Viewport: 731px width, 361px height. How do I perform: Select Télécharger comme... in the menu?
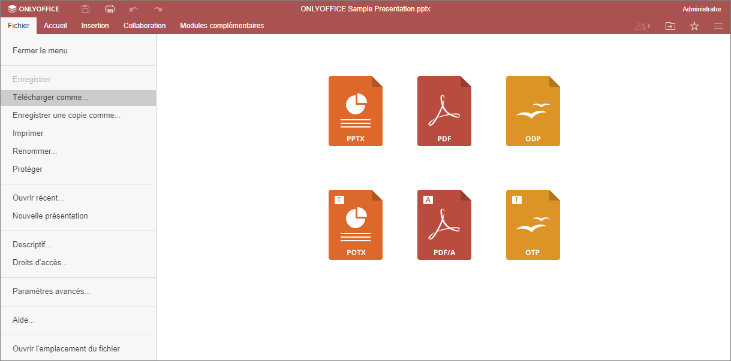pyautogui.click(x=78, y=98)
